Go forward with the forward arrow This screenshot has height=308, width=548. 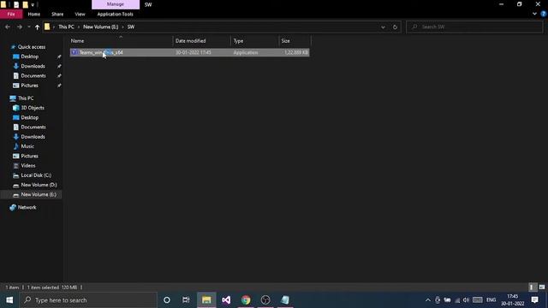20,27
